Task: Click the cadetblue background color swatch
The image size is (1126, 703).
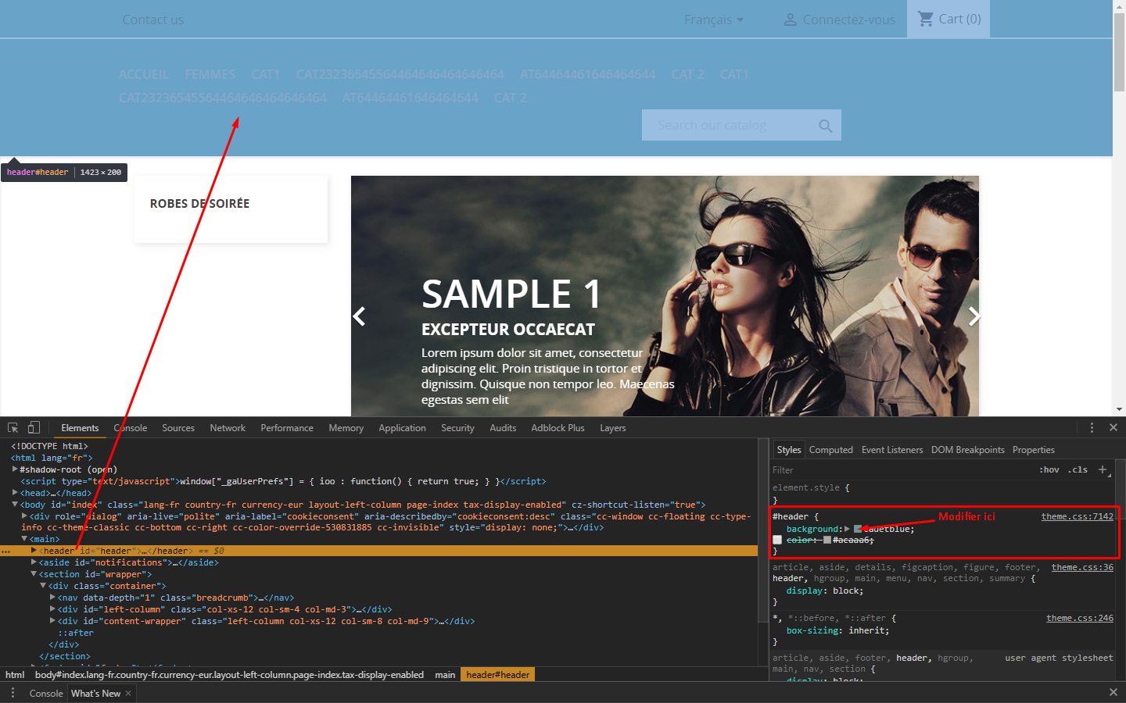Action: click(x=858, y=529)
